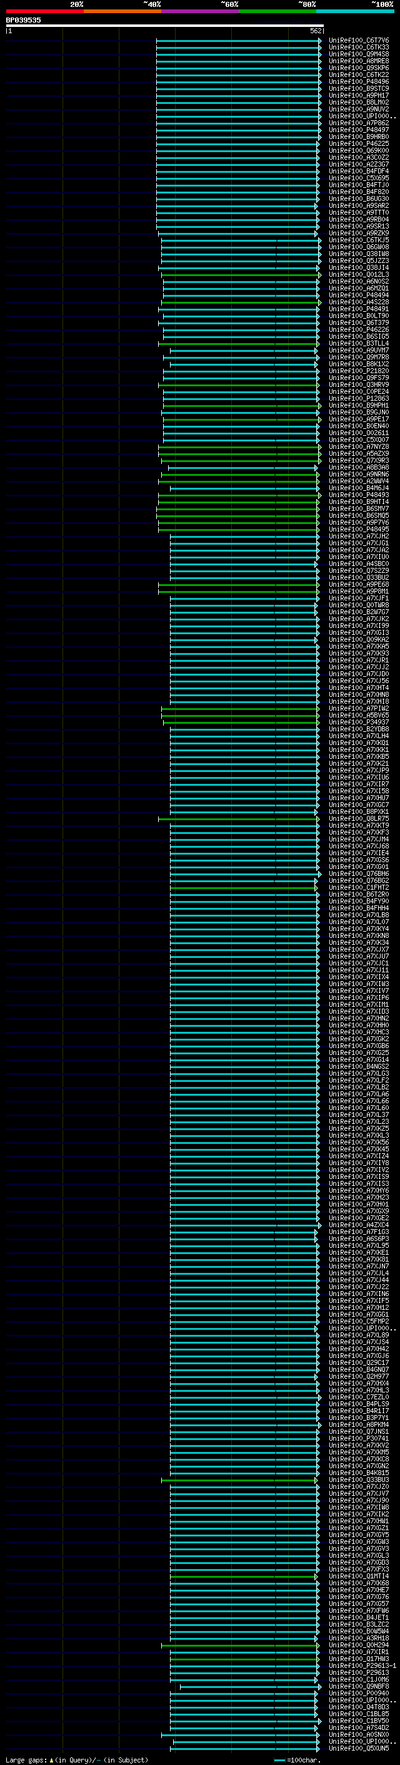Click the red ~20% identity legend segment
Screen dimensions: 400x1765
[x=44, y=11]
